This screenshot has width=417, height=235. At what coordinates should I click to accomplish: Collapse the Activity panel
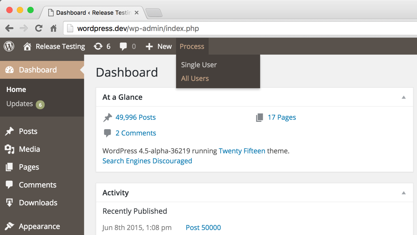click(403, 193)
